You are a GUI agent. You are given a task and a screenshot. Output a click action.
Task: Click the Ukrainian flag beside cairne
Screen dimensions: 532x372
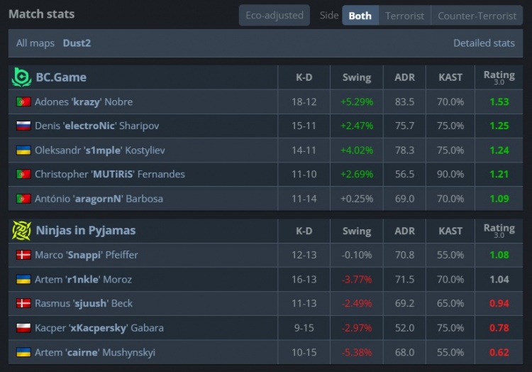(x=23, y=351)
